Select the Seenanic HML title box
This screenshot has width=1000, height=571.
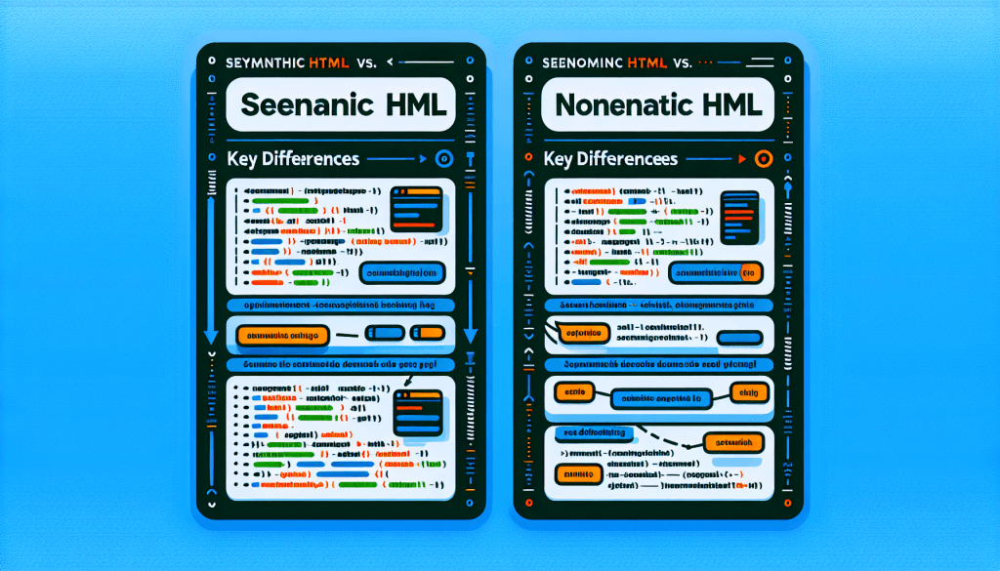coord(341,104)
